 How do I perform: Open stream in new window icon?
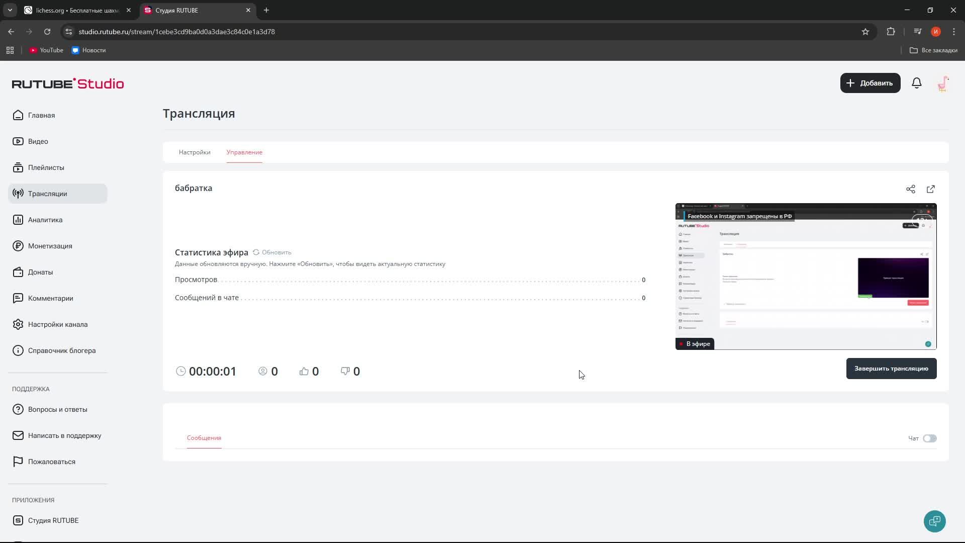[x=930, y=189]
